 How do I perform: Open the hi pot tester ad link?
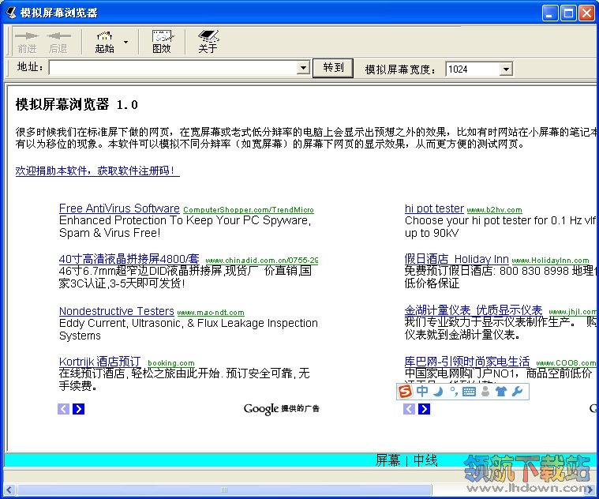click(x=434, y=208)
